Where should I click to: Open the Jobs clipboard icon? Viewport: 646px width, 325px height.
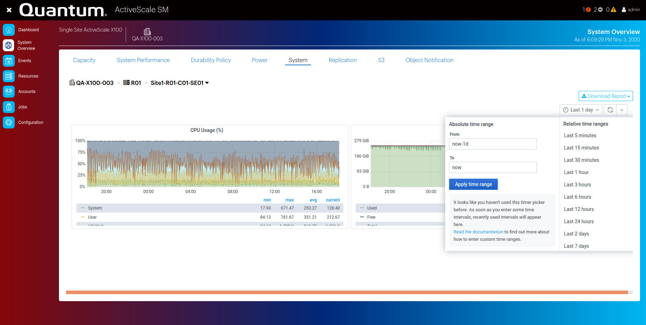coord(9,107)
